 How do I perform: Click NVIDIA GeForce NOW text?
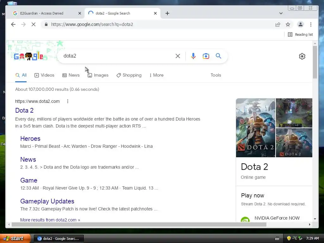pyautogui.click(x=277, y=218)
